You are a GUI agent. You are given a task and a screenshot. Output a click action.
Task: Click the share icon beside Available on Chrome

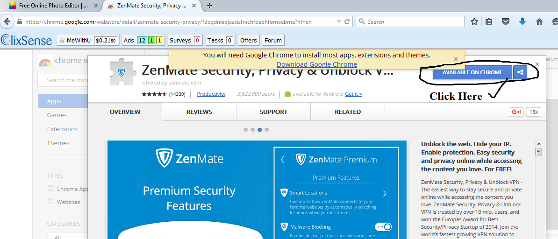pyautogui.click(x=519, y=72)
